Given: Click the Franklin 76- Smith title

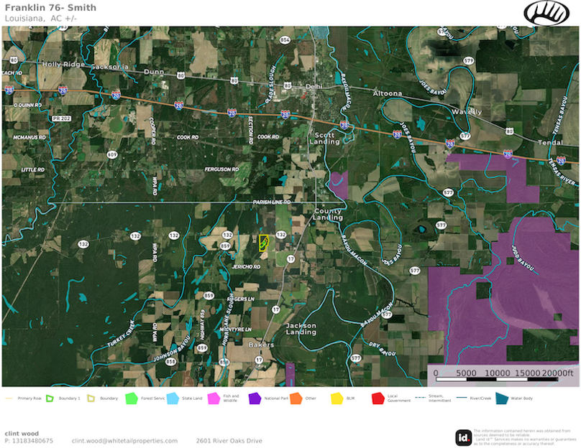Looking at the screenshot, I should [40, 7].
